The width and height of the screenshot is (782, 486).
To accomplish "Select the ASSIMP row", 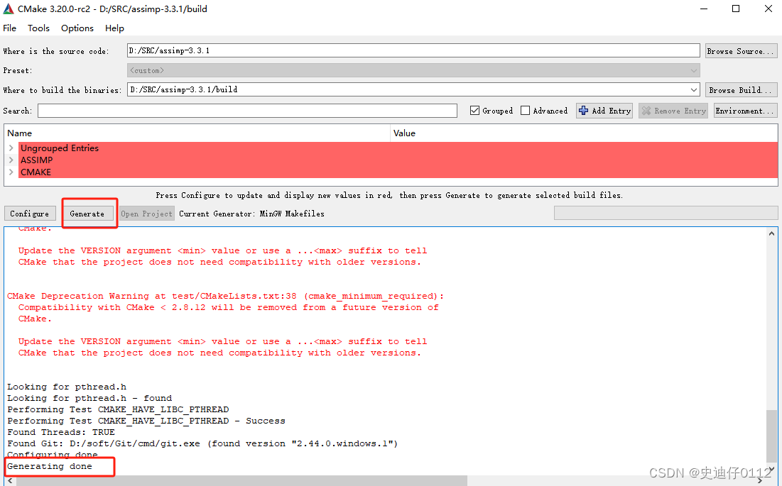I will (x=398, y=160).
